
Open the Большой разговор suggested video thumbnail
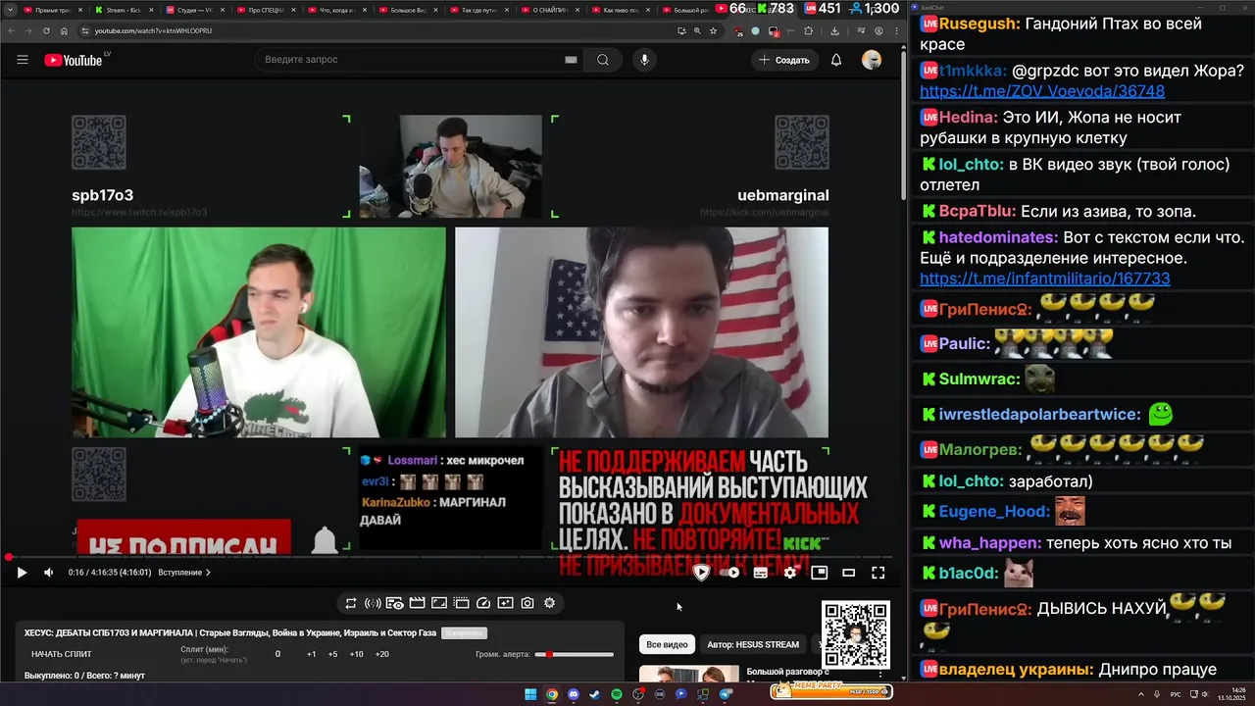(689, 674)
